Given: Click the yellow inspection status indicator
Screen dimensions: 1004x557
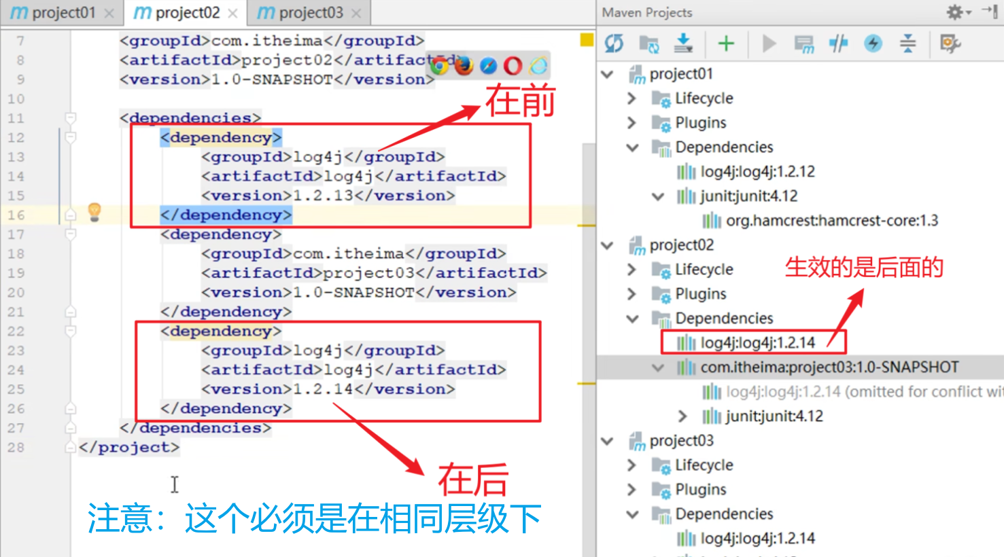Looking at the screenshot, I should (x=587, y=40).
